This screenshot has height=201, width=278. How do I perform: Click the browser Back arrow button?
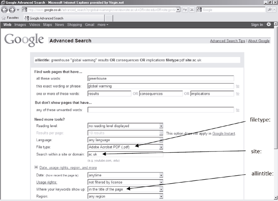tap(5, 10)
